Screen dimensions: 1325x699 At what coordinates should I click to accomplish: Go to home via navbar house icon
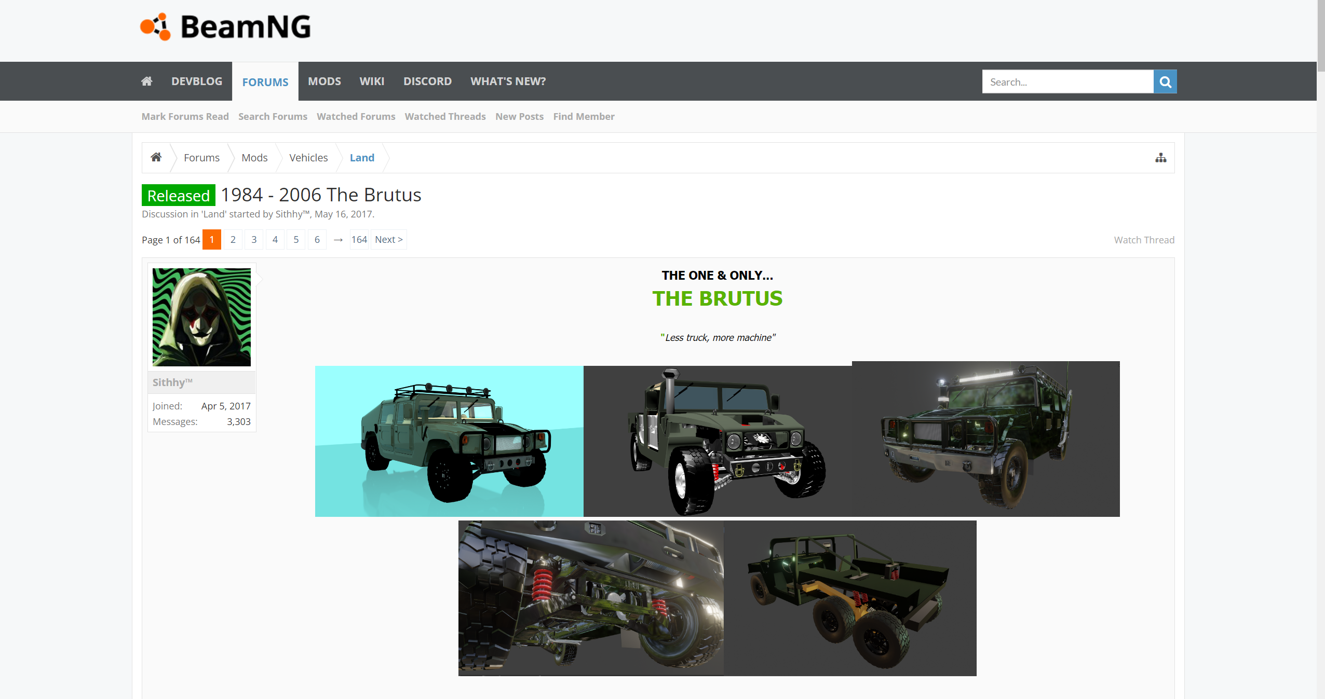click(x=147, y=81)
